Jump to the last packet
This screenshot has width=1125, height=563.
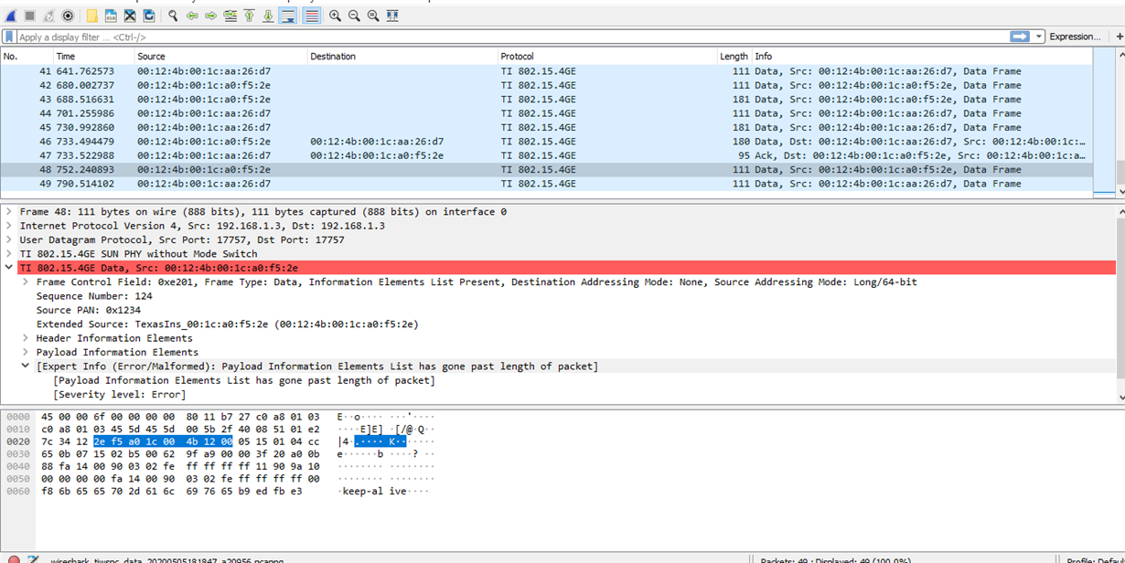pyautogui.click(x=268, y=16)
